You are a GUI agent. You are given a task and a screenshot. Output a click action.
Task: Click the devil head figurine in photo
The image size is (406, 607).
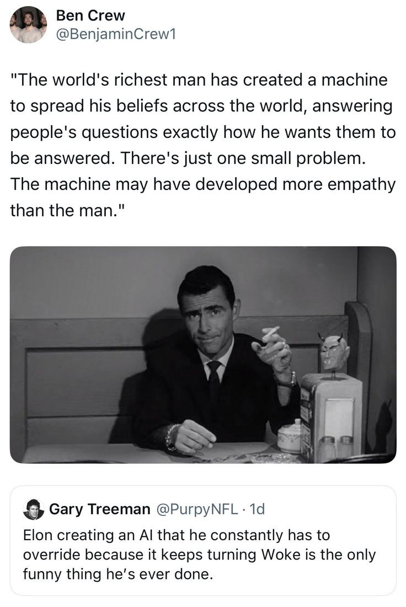pyautogui.click(x=333, y=351)
